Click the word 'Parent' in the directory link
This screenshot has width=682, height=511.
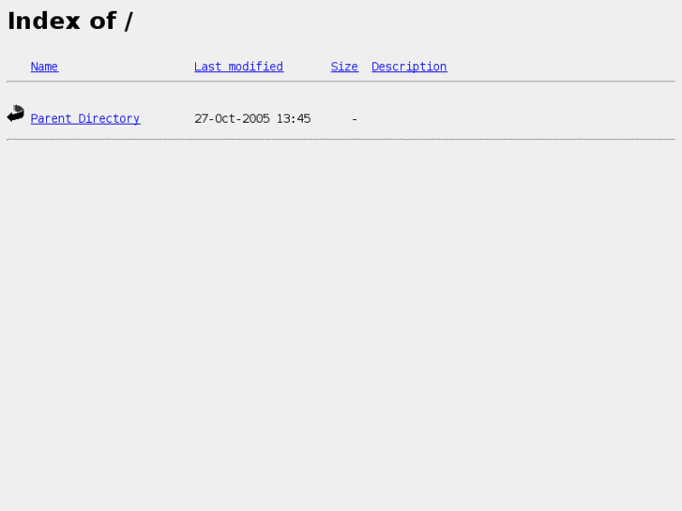coord(51,119)
